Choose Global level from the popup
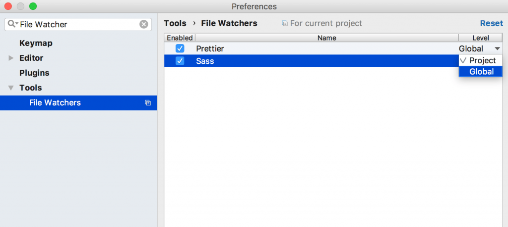508x227 pixels. point(480,71)
